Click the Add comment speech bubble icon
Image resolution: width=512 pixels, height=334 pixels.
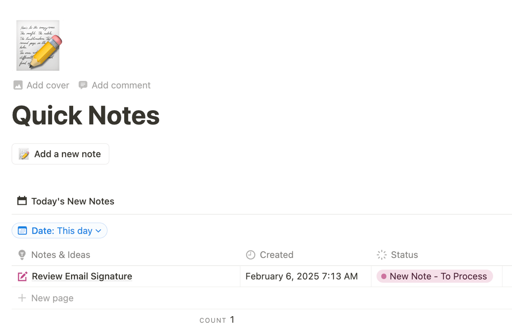click(83, 85)
